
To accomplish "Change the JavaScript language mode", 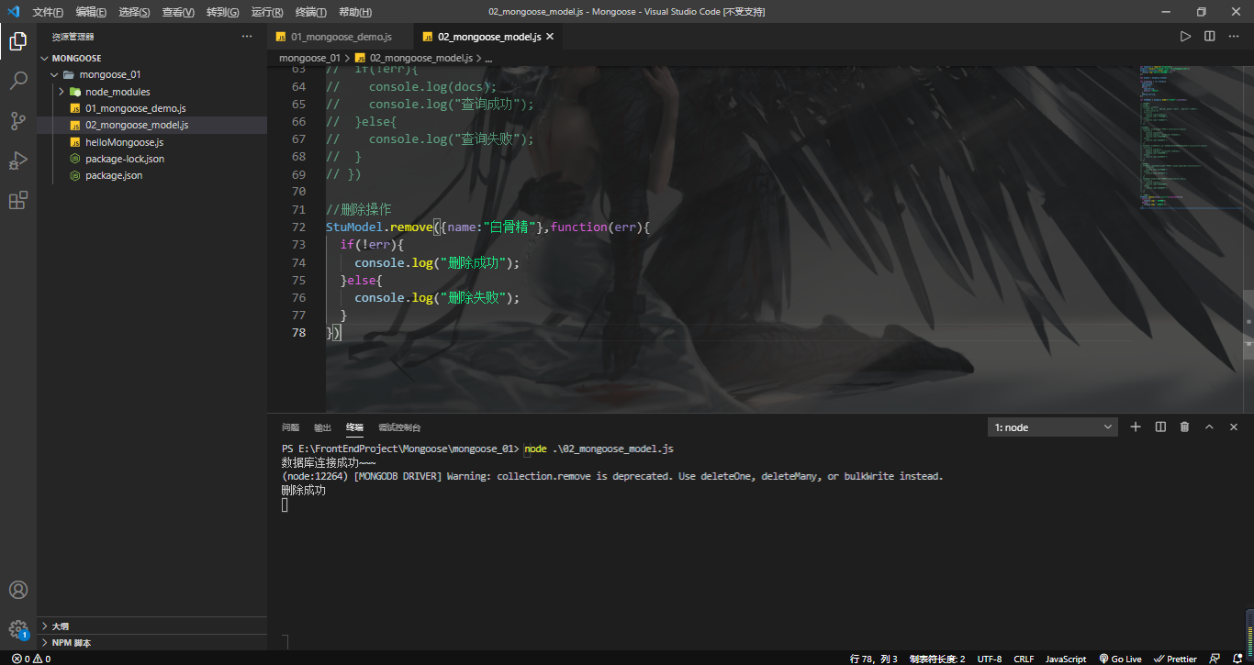I will click(x=1066, y=659).
